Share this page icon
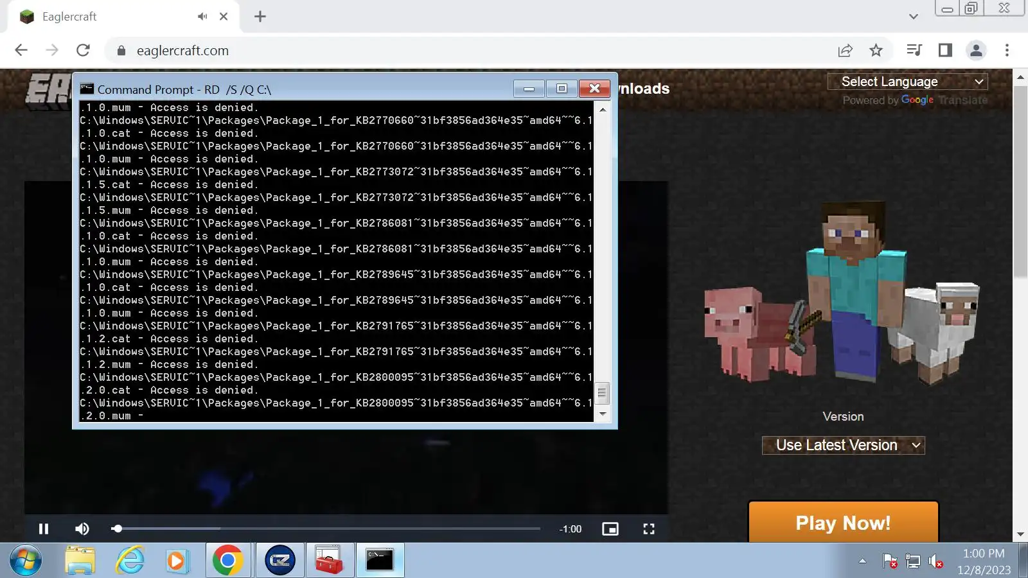This screenshot has width=1028, height=578. click(x=846, y=50)
